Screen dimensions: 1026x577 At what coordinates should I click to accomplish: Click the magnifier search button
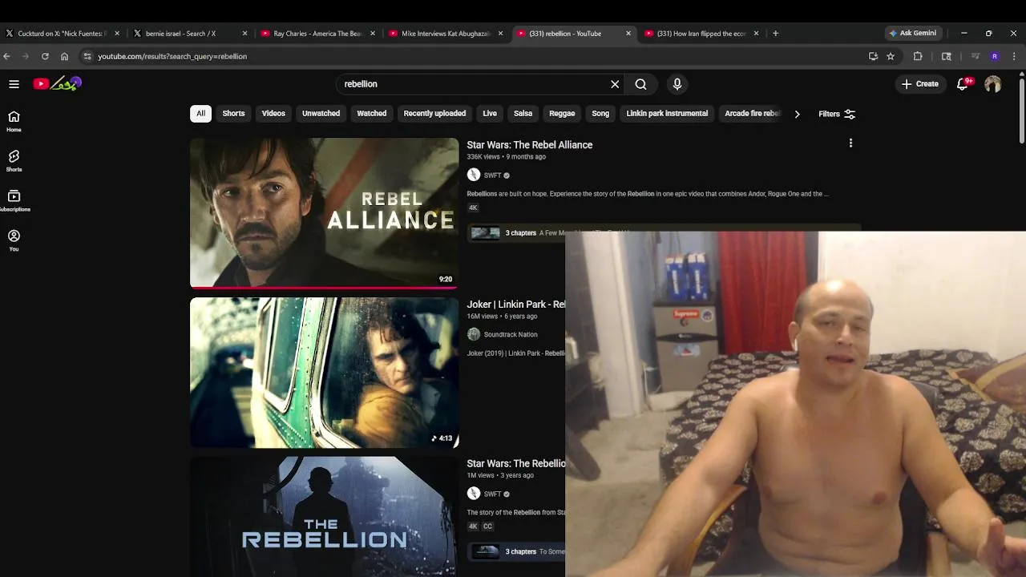[640, 84]
